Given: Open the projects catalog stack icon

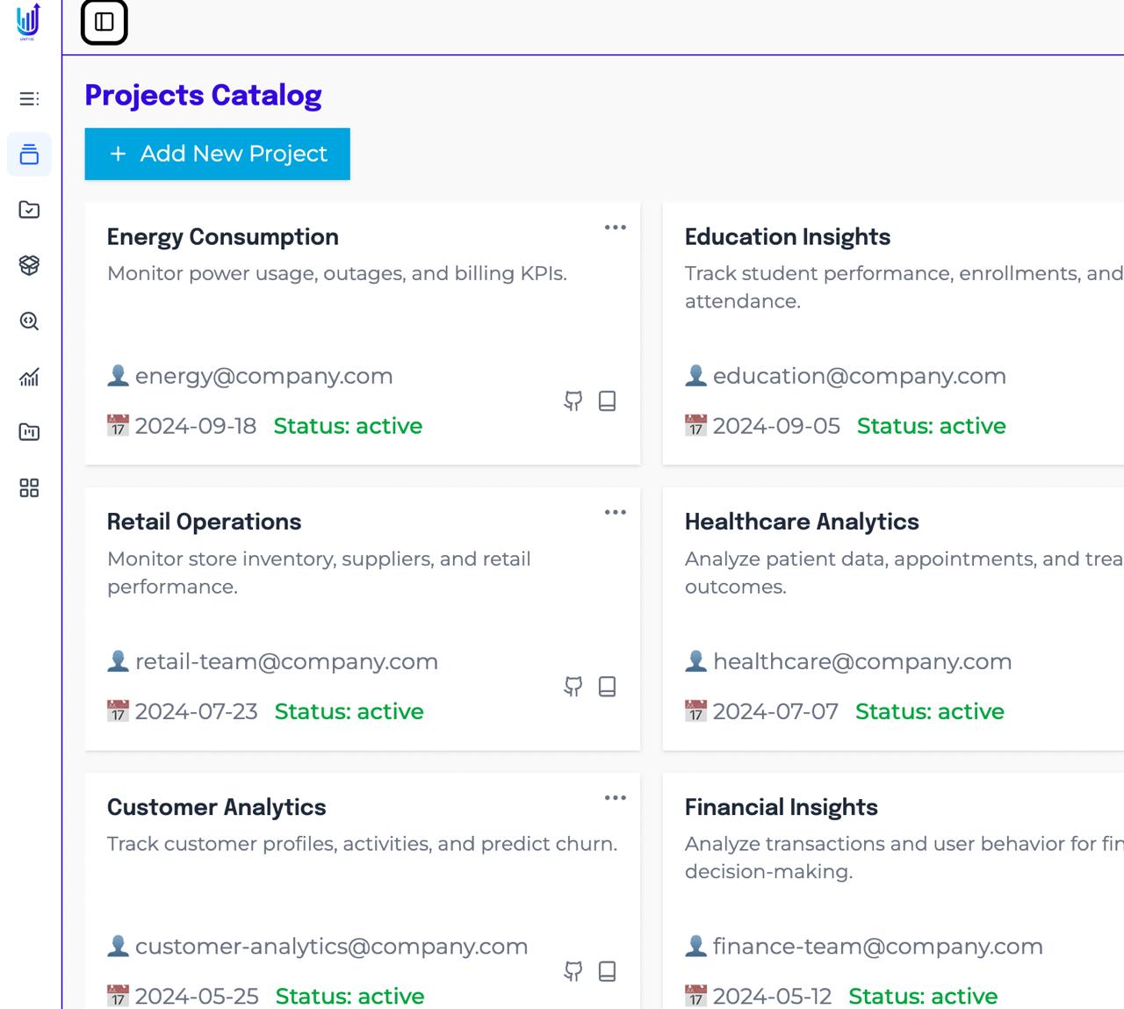Looking at the screenshot, I should 29,155.
